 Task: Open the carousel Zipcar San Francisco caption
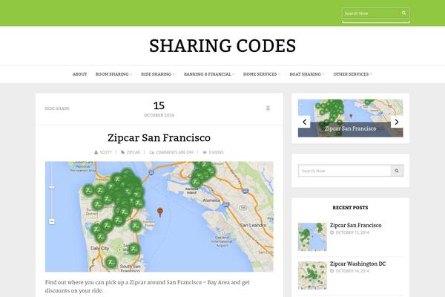click(351, 128)
